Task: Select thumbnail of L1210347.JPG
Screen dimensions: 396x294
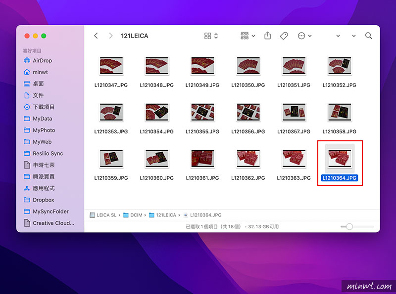Action: (x=111, y=66)
